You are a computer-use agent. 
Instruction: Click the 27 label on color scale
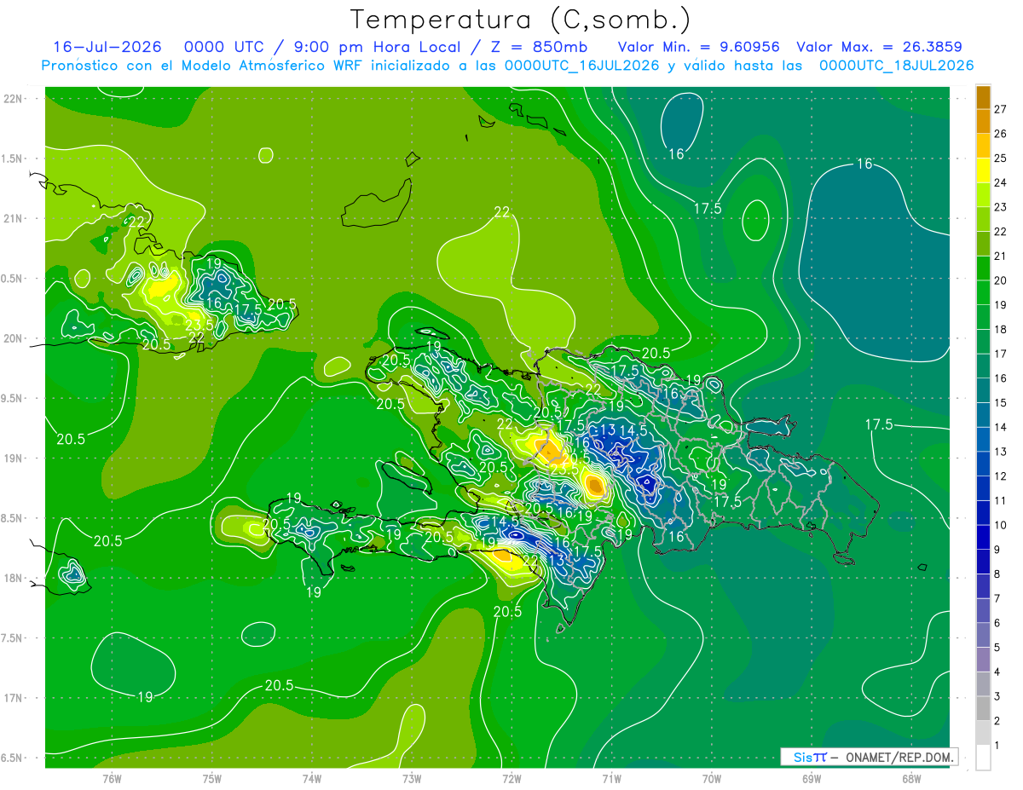tap(1001, 109)
